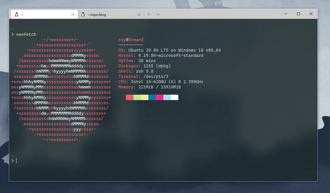Click the yellow color block
Viewport: 330px width, 193px height.
(x=145, y=97)
